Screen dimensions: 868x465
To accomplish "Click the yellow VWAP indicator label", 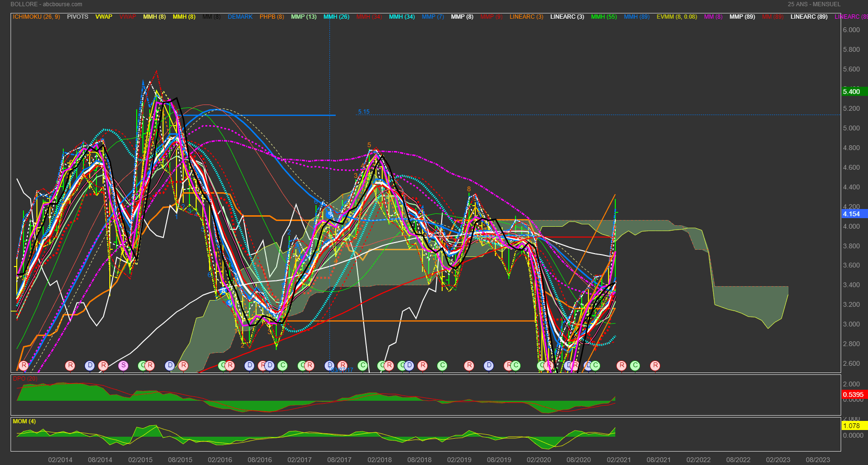I will point(104,17).
